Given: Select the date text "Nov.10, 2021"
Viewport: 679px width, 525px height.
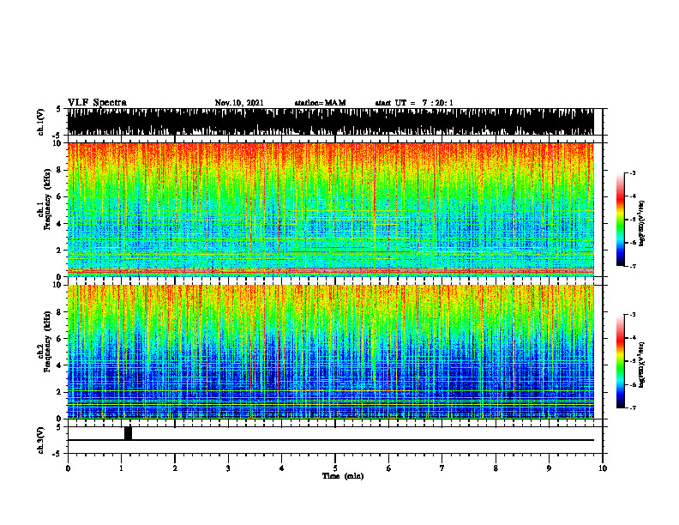Looking at the screenshot, I should click(x=239, y=103).
